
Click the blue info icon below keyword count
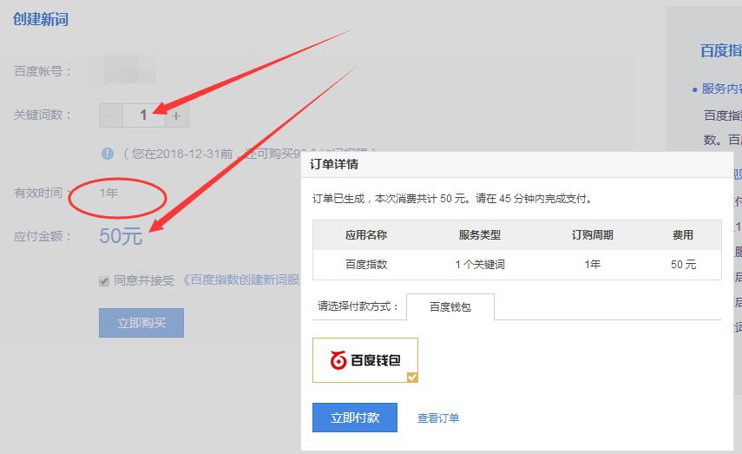tap(108, 154)
